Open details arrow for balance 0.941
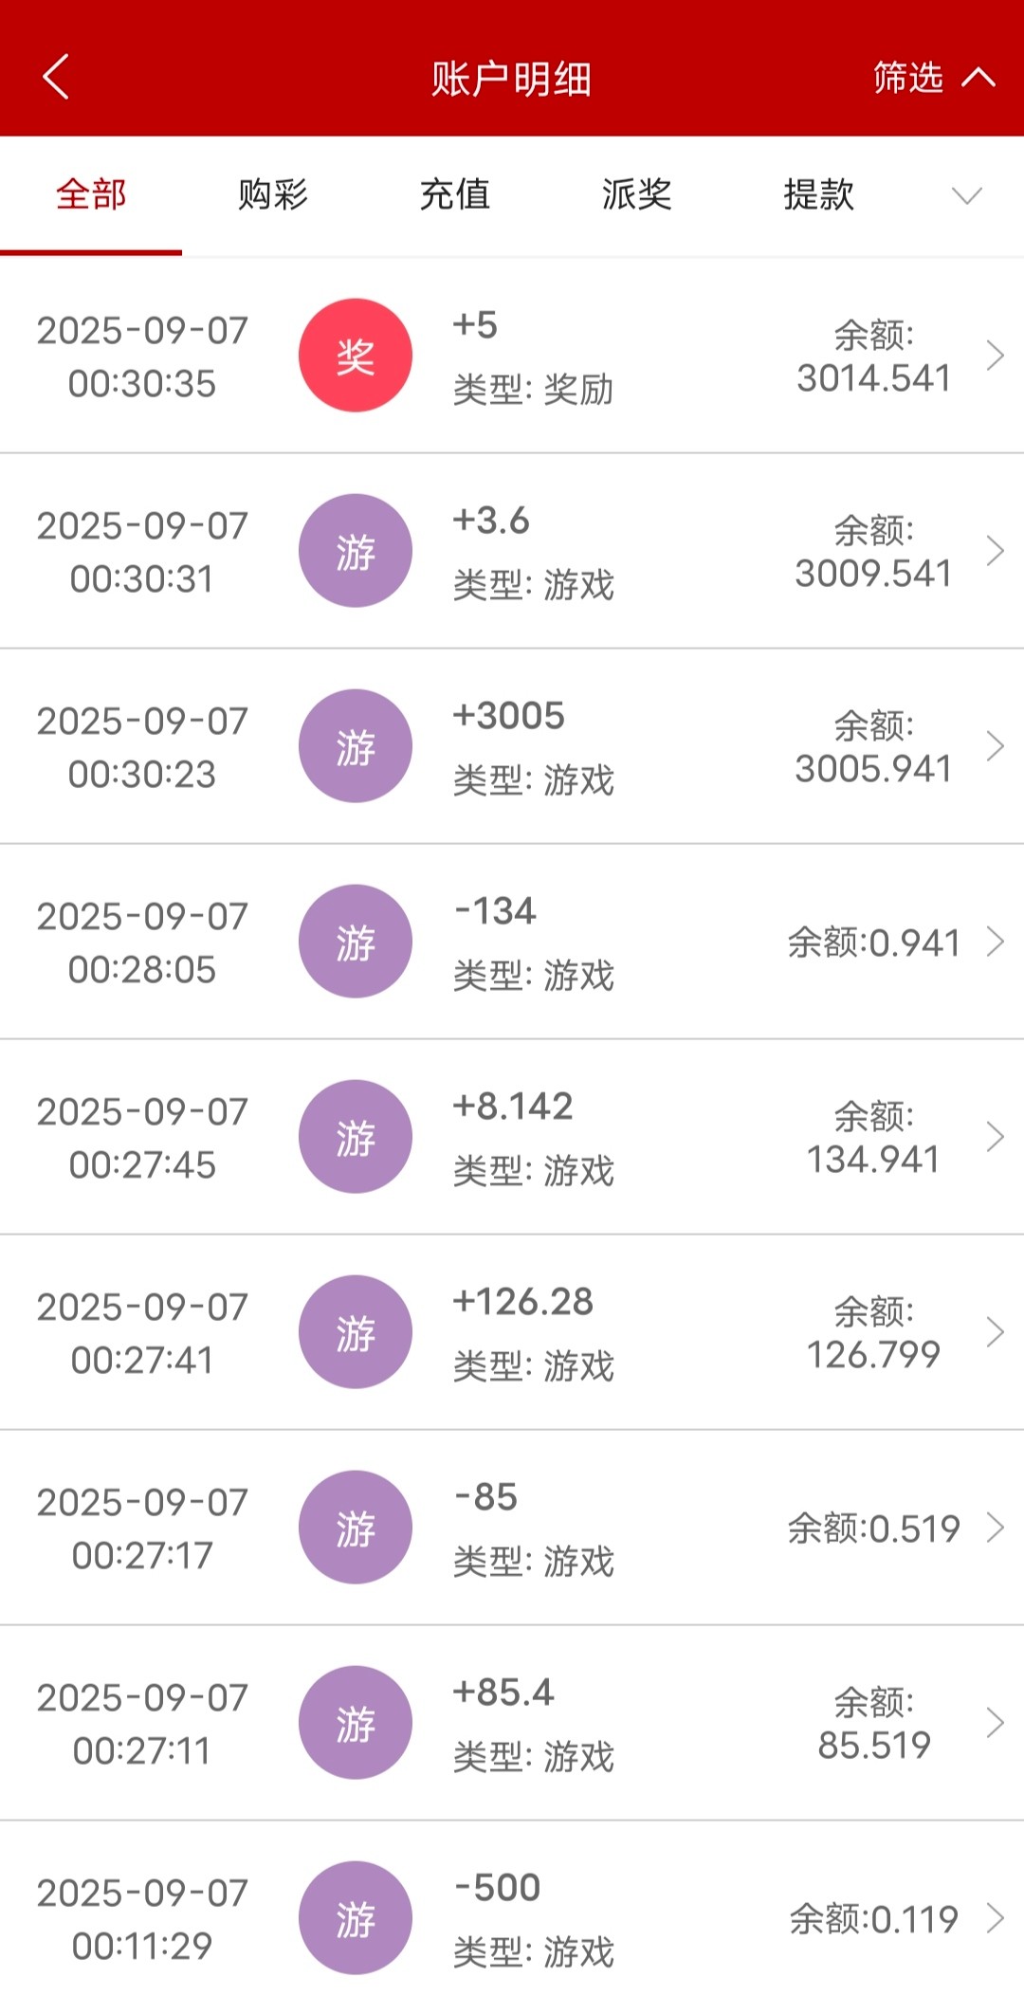The width and height of the screenshot is (1024, 1995). click(995, 942)
